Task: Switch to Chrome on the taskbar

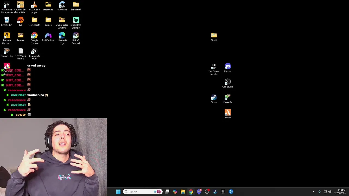Action: (191, 192)
